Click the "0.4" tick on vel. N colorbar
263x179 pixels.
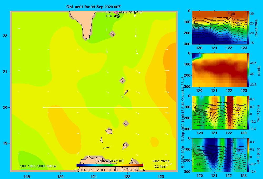point(252,100)
